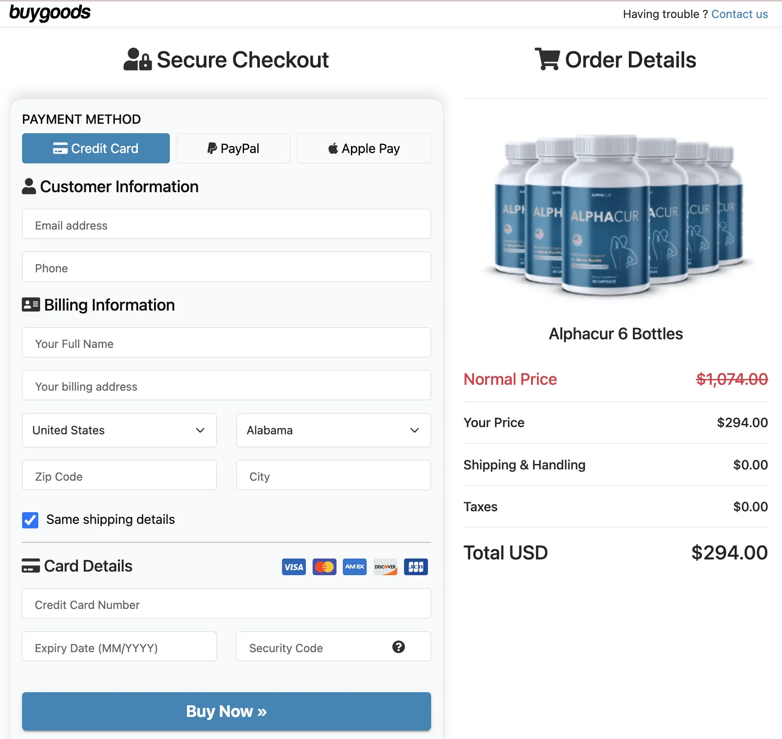Click the Order Details shopping cart icon

[547, 59]
